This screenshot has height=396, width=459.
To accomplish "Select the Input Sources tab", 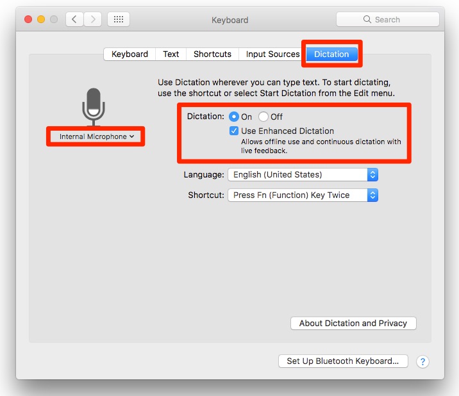I will (x=272, y=54).
